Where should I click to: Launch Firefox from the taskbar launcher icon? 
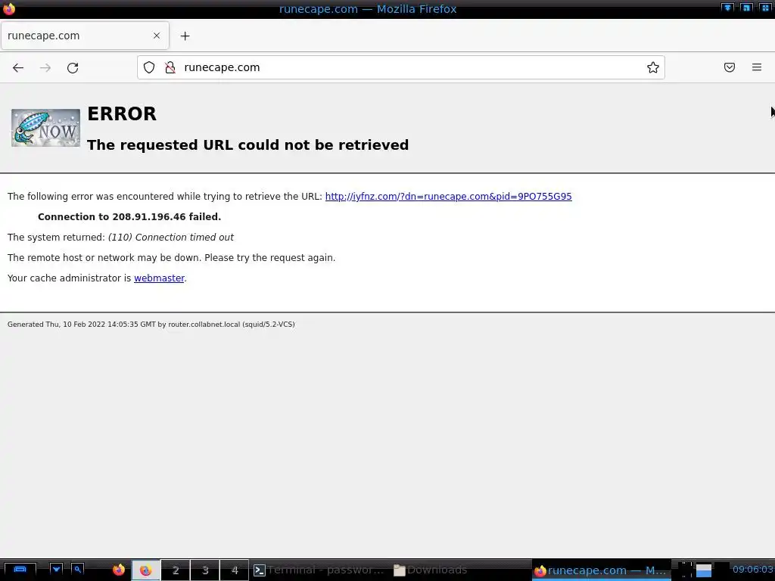click(x=119, y=570)
